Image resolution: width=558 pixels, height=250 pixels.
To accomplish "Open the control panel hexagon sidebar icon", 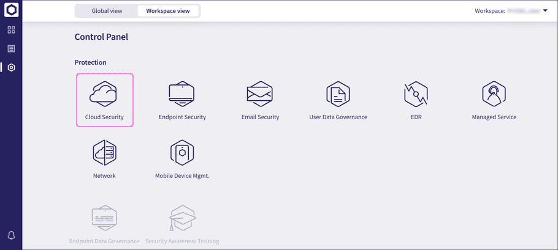I will click(12, 67).
